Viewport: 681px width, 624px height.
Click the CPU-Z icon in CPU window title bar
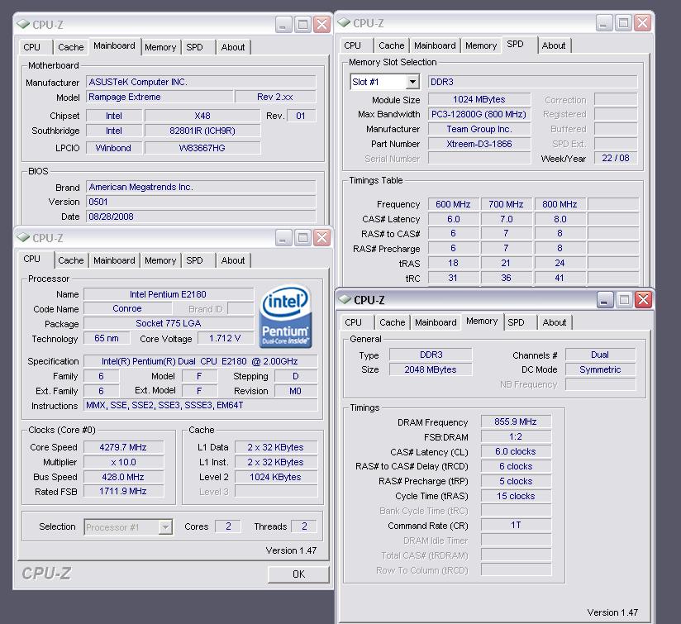pos(23,237)
